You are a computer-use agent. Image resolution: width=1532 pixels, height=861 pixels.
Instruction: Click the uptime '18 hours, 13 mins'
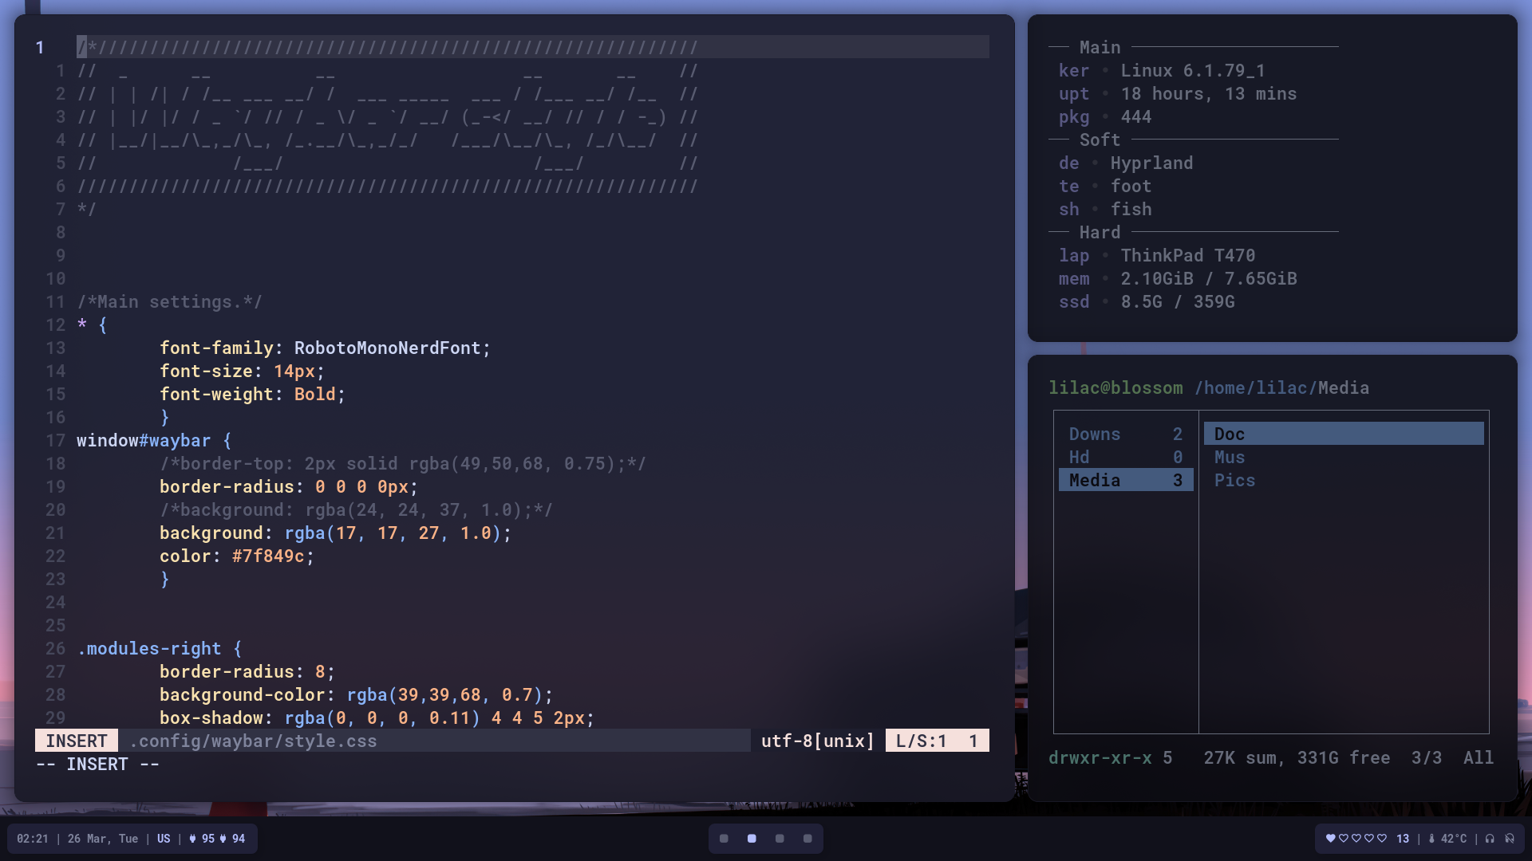[1209, 94]
